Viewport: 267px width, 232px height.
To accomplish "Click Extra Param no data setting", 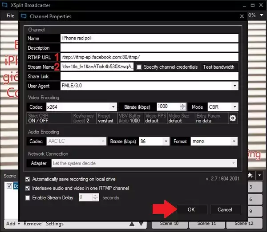I will [211, 118].
